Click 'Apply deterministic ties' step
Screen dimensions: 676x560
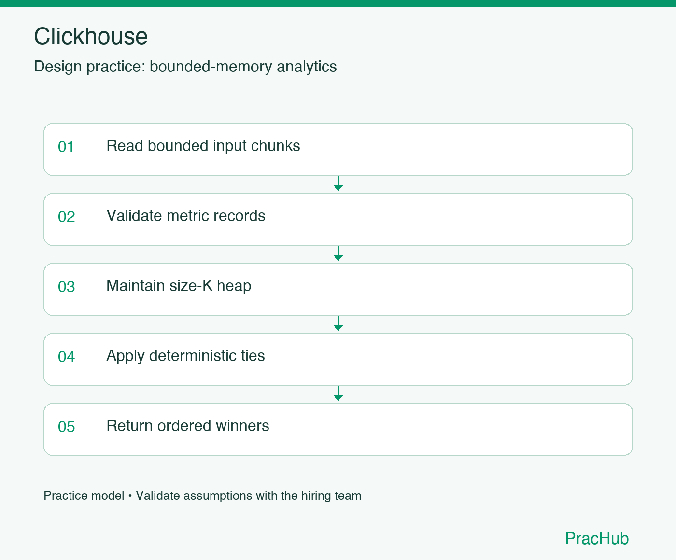(338, 359)
